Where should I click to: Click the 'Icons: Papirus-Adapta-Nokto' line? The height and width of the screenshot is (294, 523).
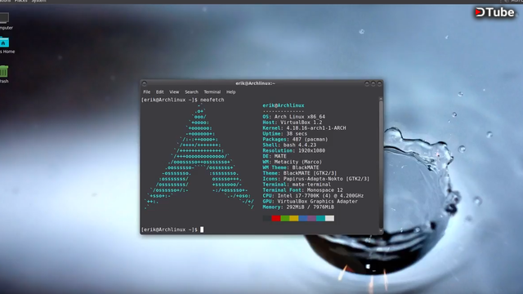click(x=316, y=179)
